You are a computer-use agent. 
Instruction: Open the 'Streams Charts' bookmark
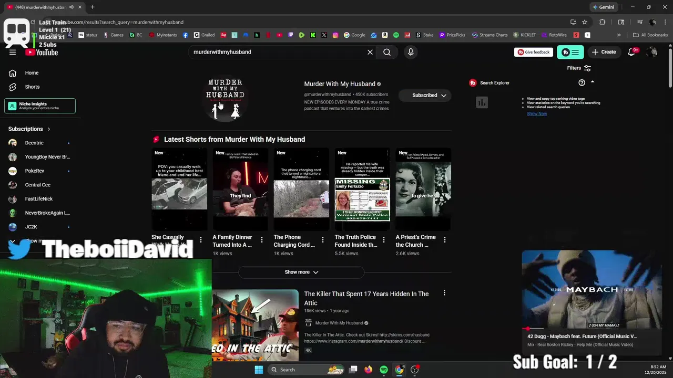[490, 35]
